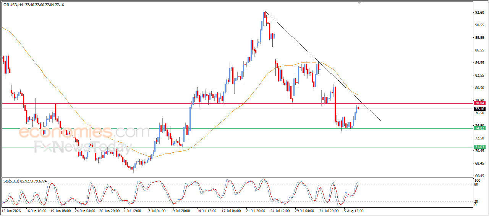This screenshot has height=216, width=489.
Task: Select the black descending trendline
Action: click(323, 66)
